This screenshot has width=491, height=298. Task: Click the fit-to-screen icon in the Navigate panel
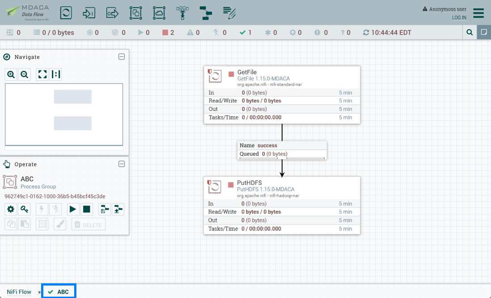tap(42, 74)
